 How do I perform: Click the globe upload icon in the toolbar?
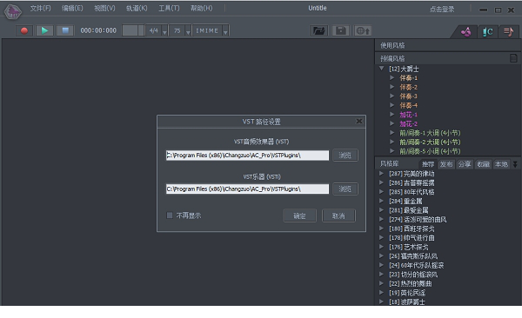click(363, 31)
